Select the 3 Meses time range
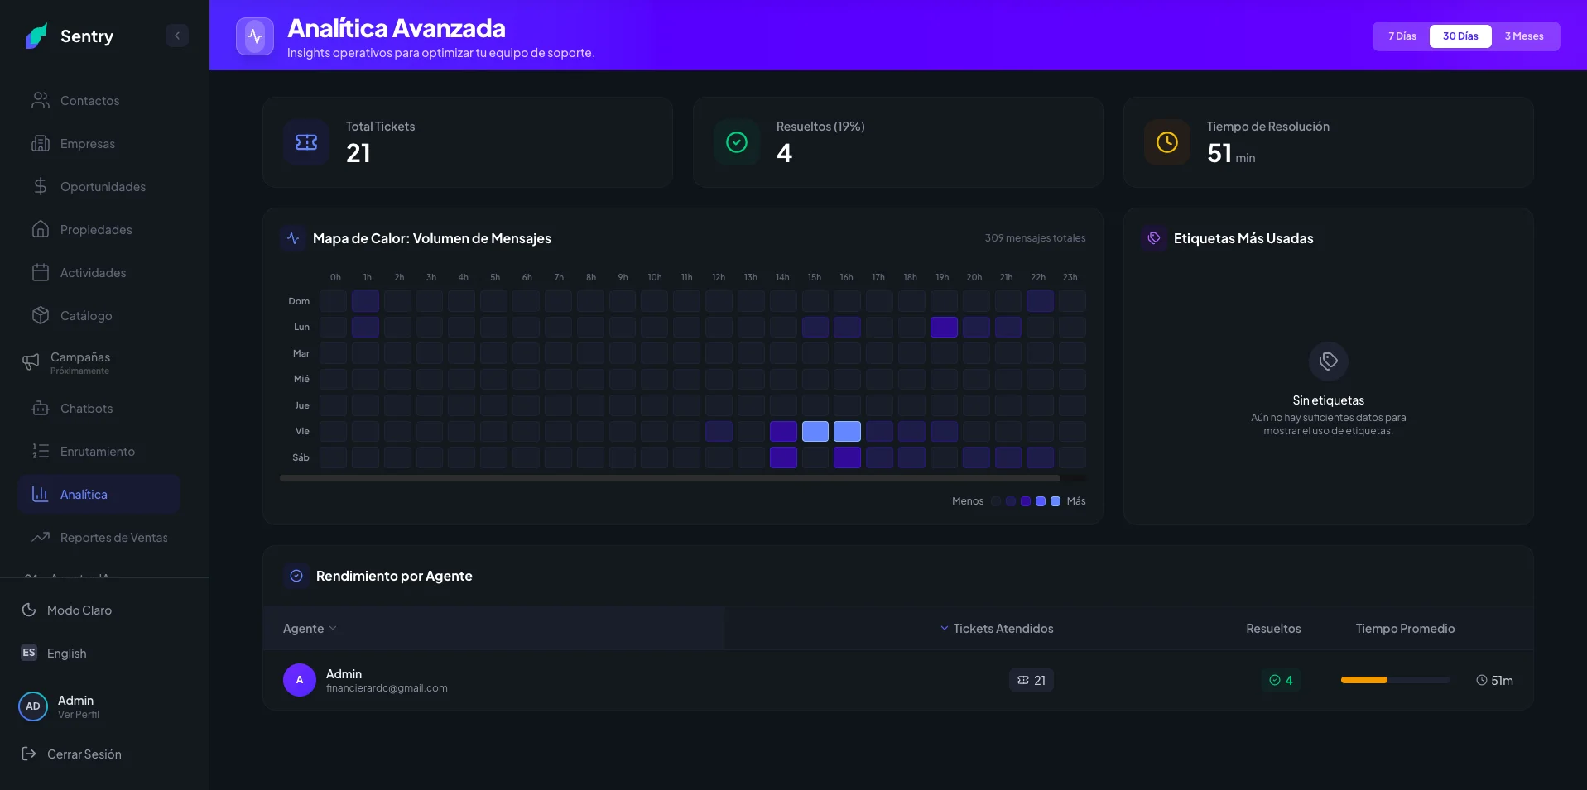 click(x=1524, y=36)
